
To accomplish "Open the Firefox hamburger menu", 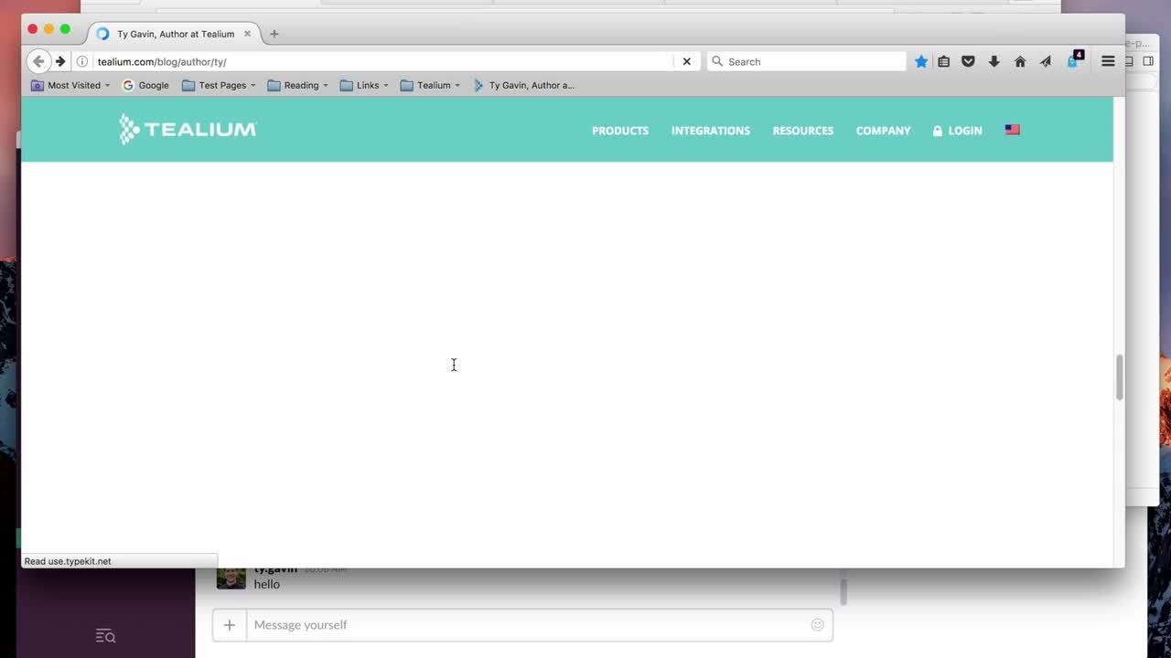I will [x=1108, y=61].
